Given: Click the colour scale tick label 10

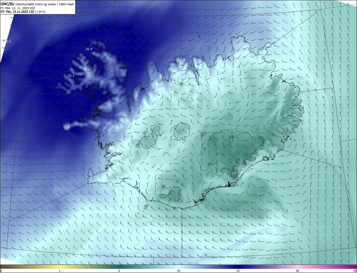Looking at the screenshot, I should pyautogui.click(x=178, y=271).
